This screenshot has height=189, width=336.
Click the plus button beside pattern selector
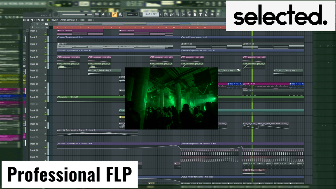[x=160, y=14]
